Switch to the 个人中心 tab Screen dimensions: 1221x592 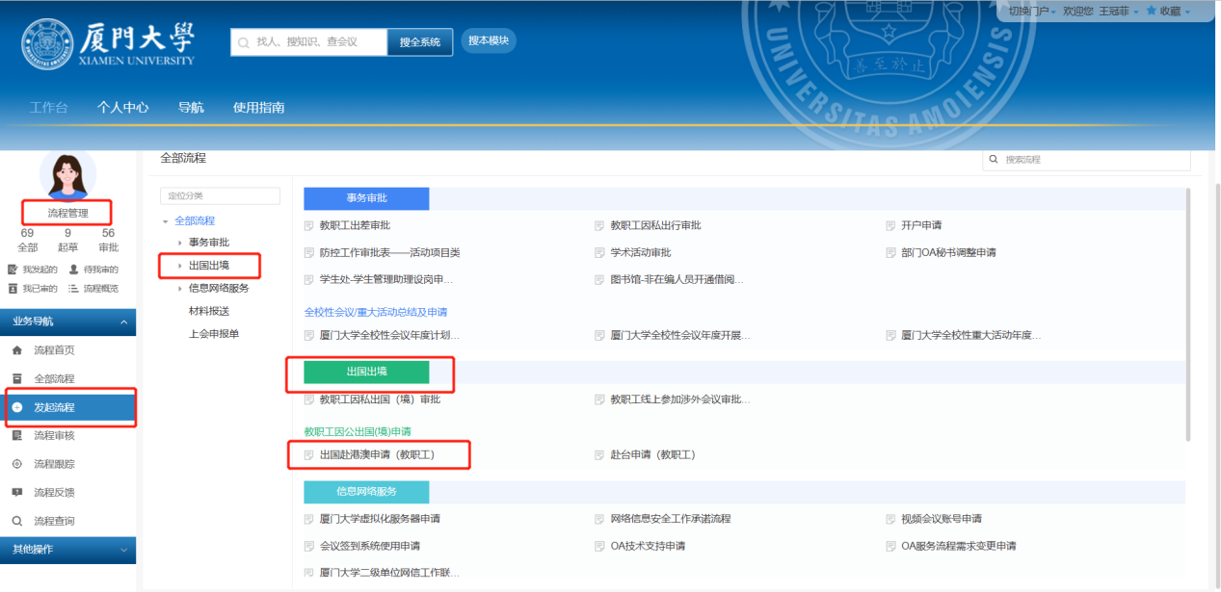122,108
